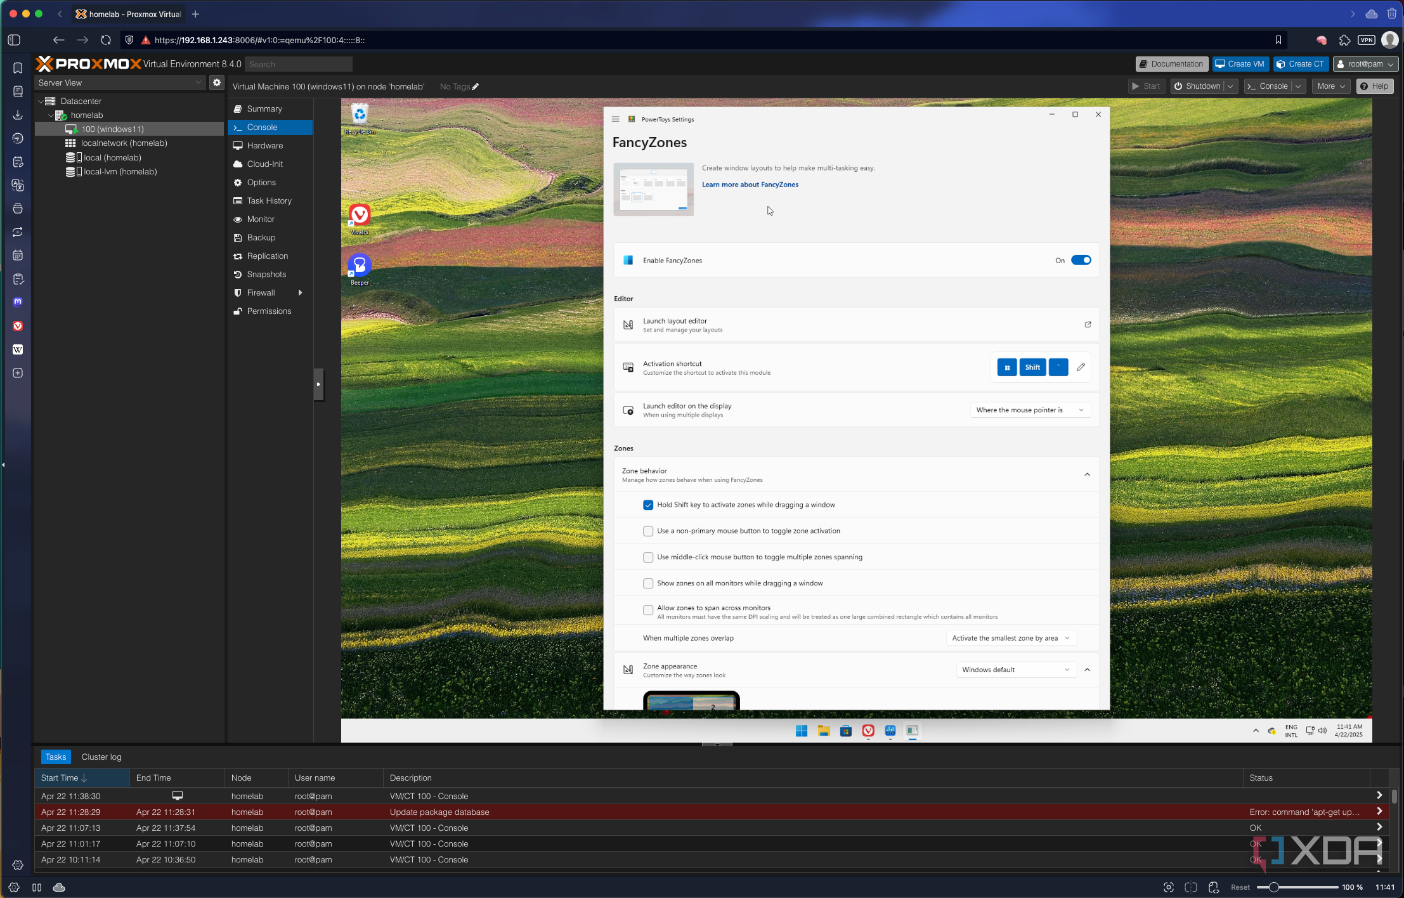Screen dimensions: 1404x898
Task: Click the pencil icon to edit activation shortcut
Action: tap(1081, 367)
